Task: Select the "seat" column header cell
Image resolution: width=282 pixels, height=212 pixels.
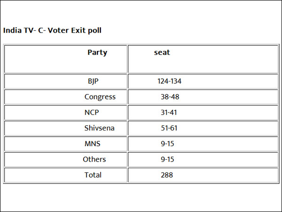Action: 162,53
